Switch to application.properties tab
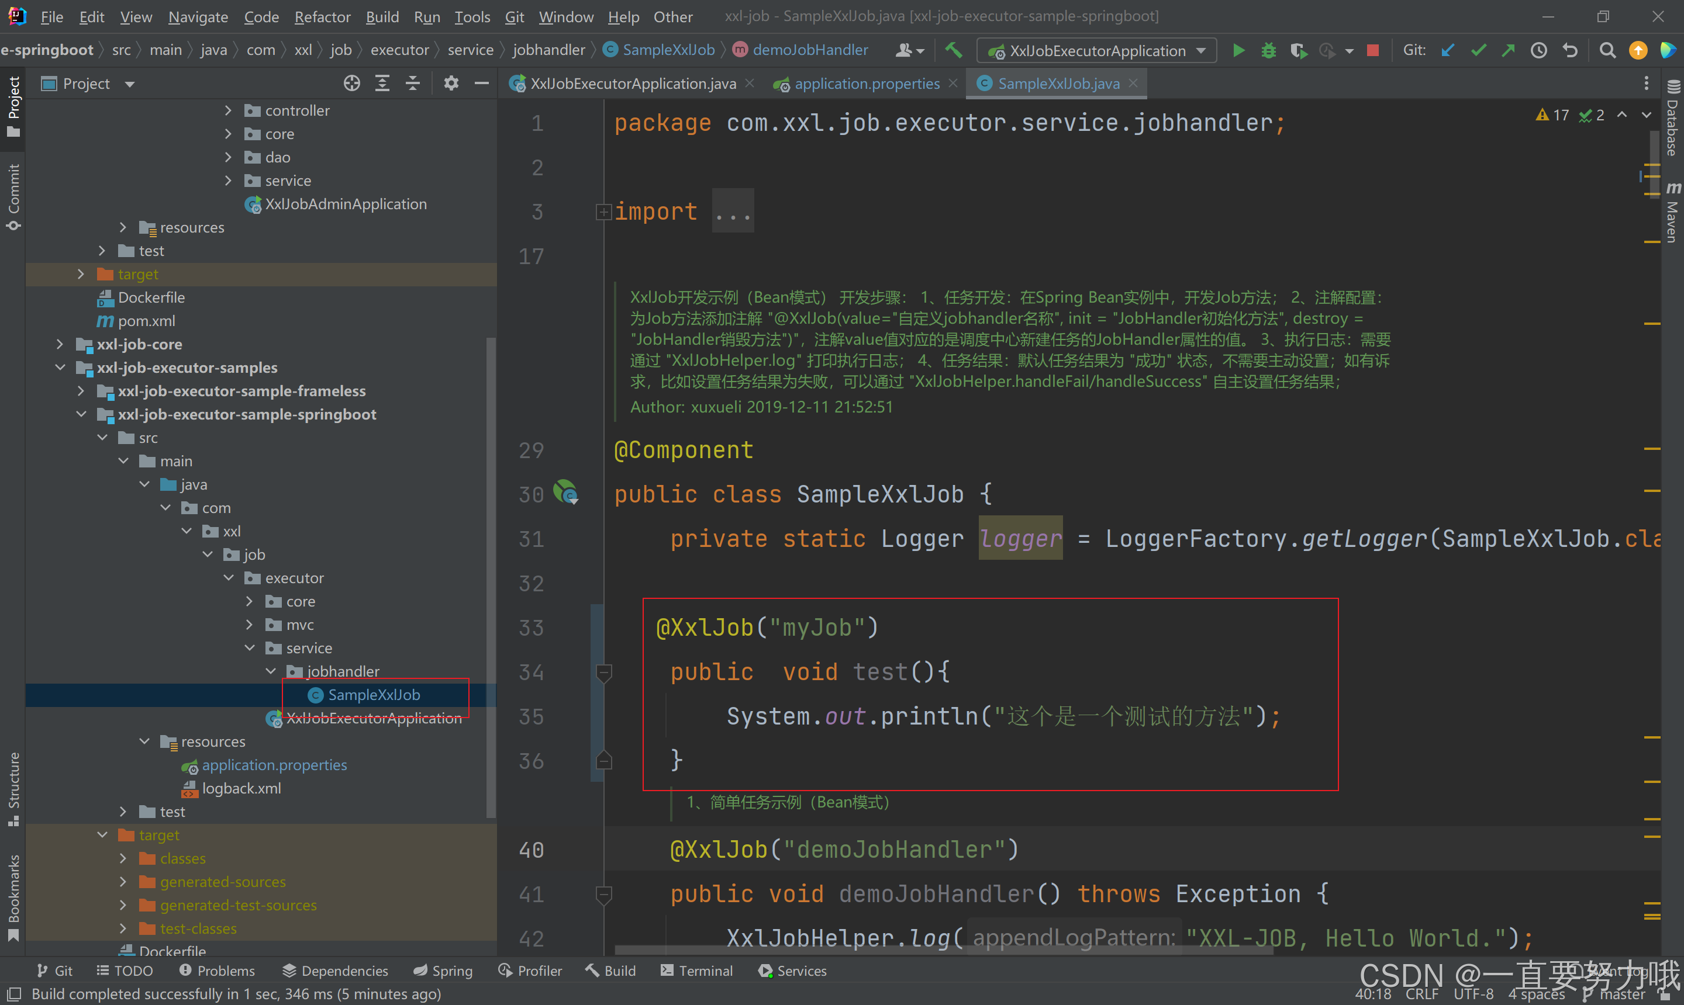Viewport: 1684px width, 1005px height. 866,84
